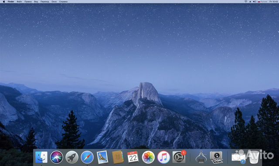Open Finder from the dock
Viewport: 279px width, 166px height.
point(41,157)
